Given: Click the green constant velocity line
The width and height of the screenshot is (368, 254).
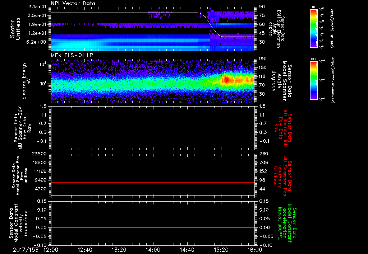Looking at the screenshot, I should [153, 227].
